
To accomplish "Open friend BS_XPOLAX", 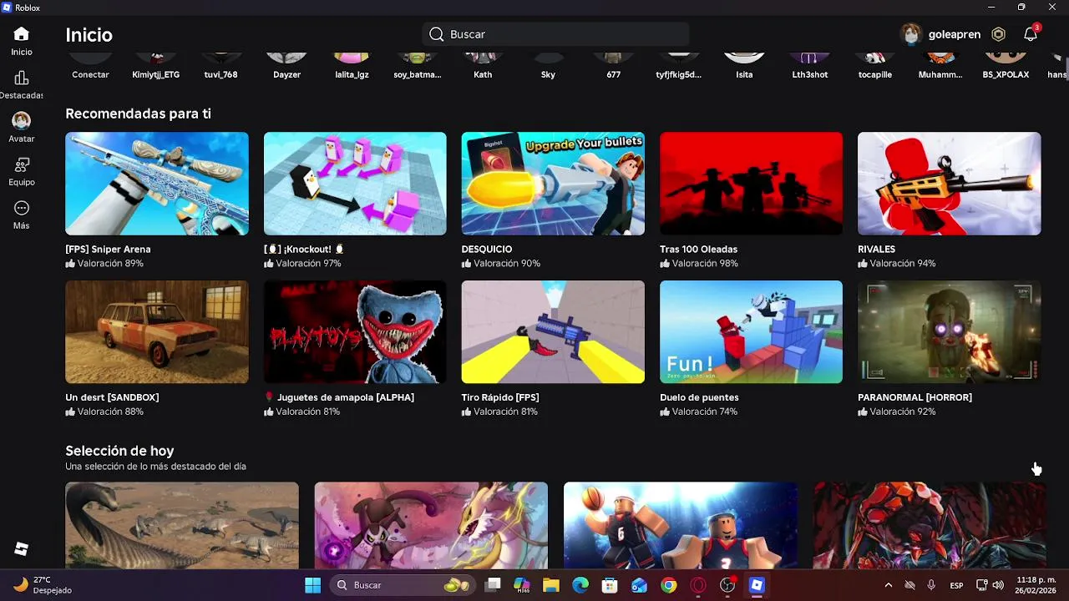I will click(x=1006, y=67).
